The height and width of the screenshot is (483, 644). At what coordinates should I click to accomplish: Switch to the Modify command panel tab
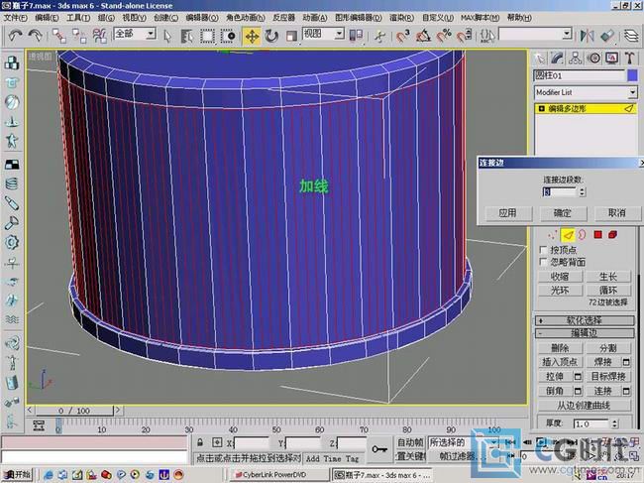557,59
